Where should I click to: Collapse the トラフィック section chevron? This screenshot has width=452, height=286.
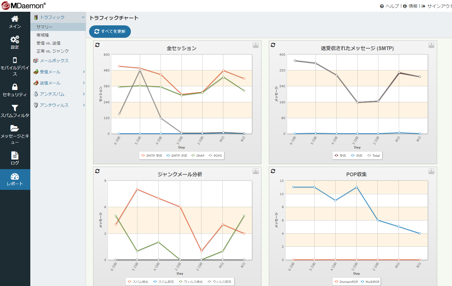pos(83,17)
